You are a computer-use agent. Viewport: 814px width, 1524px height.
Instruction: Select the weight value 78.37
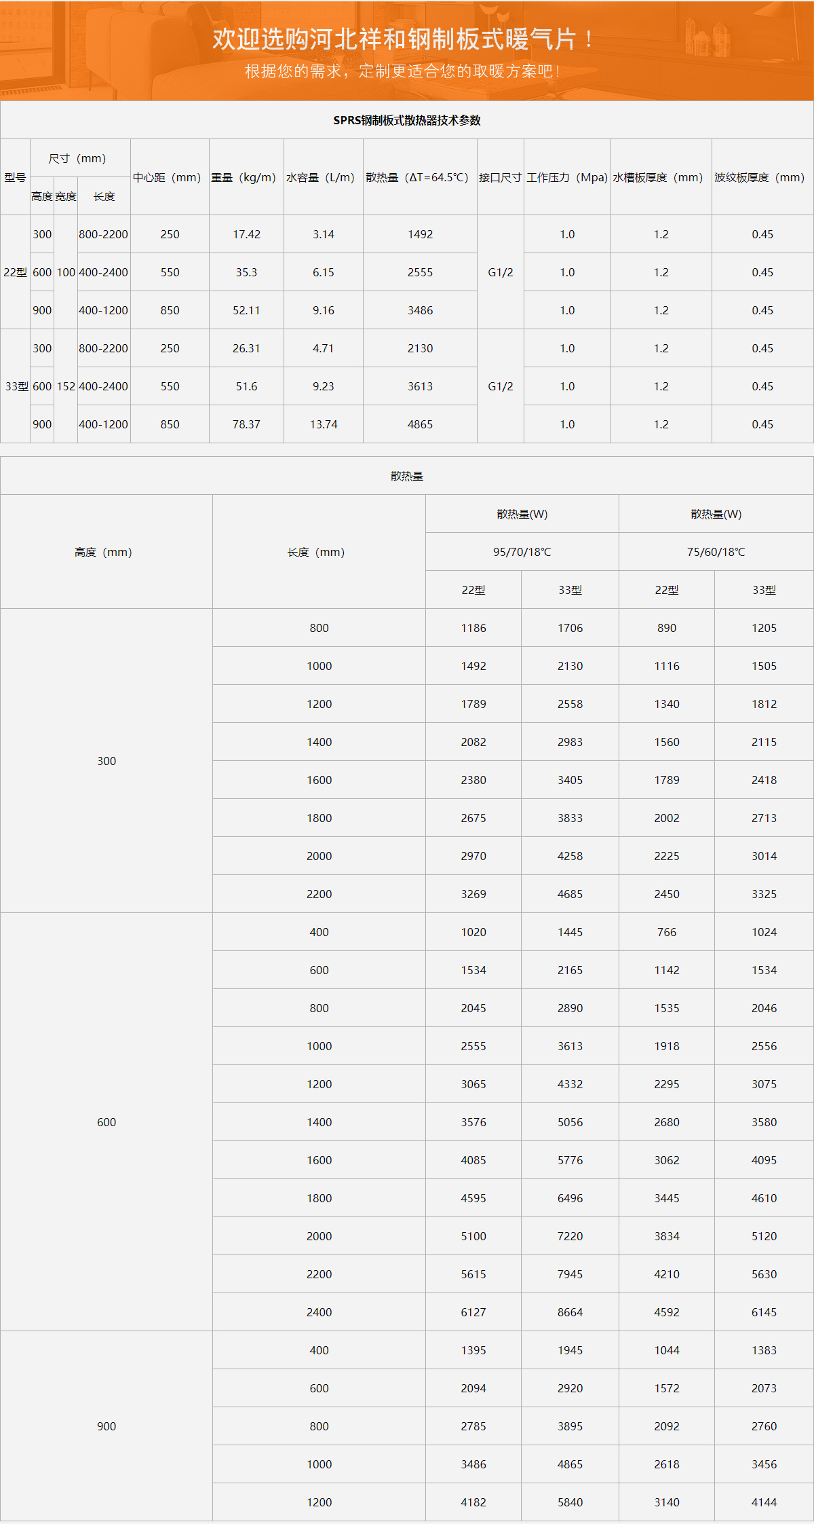[x=246, y=424]
